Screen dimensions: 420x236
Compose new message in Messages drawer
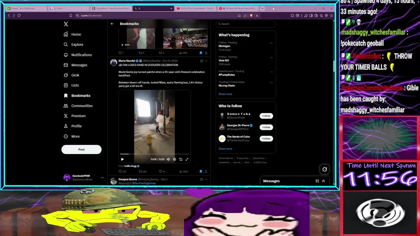coord(317,181)
